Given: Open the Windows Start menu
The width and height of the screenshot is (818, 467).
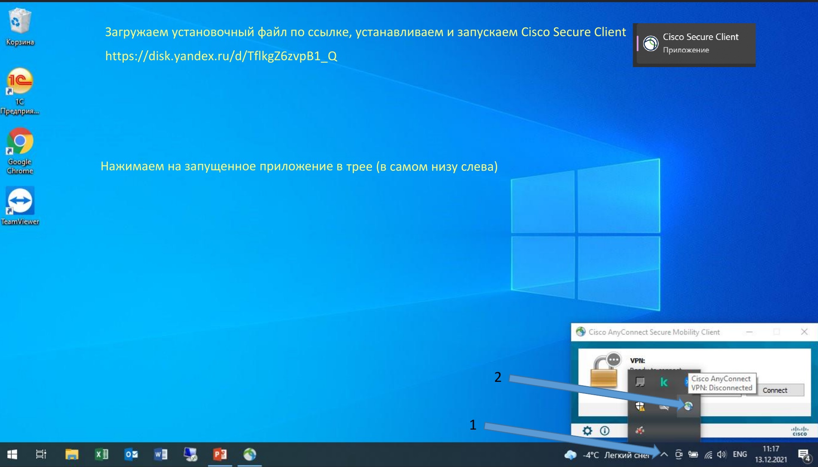Looking at the screenshot, I should coord(12,455).
